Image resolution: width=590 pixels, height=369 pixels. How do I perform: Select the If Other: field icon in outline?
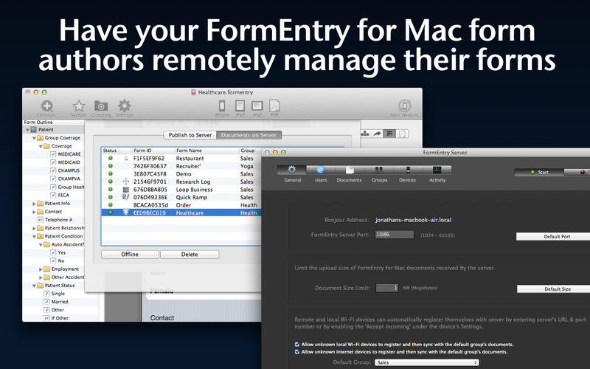tap(46, 318)
